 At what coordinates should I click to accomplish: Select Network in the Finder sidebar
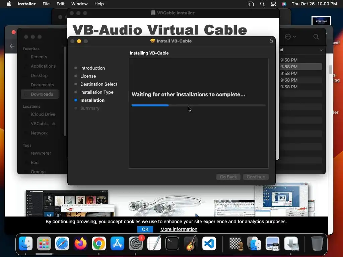(x=39, y=133)
